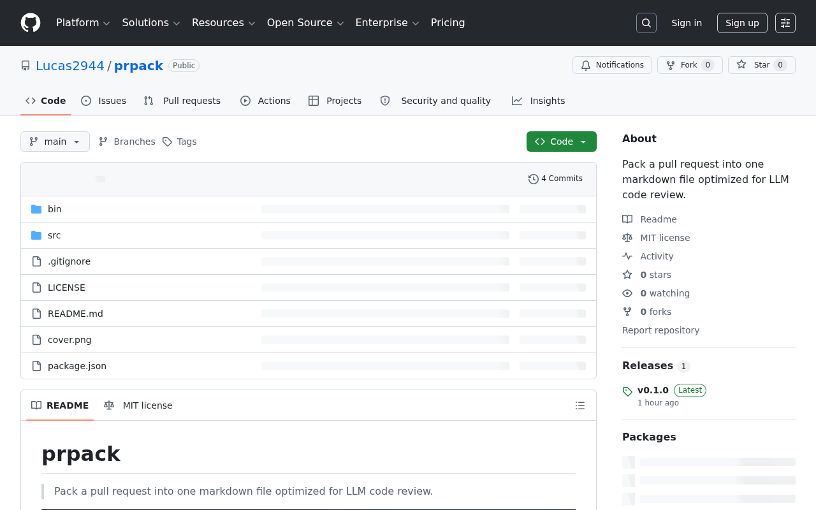
Task: Click the .gitignore file icon
Action: pyautogui.click(x=36, y=261)
